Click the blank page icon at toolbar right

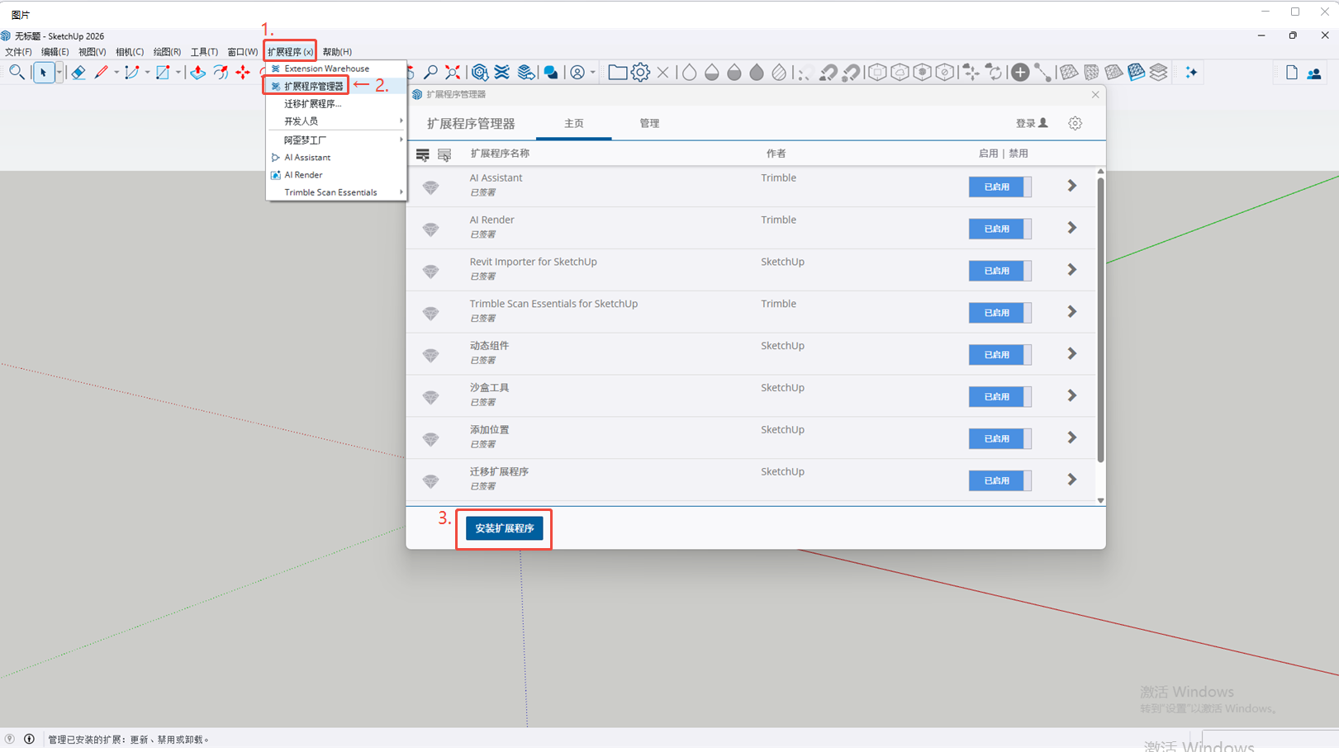click(1292, 73)
